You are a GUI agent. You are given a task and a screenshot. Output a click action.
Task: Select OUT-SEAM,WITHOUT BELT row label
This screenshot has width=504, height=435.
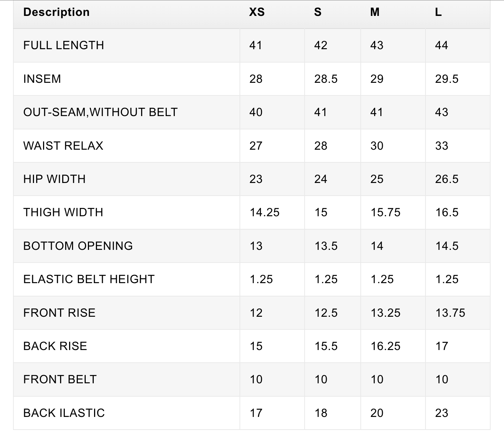(101, 112)
